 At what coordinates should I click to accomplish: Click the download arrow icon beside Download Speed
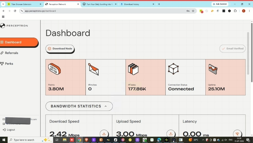pyautogui.click(x=104, y=134)
